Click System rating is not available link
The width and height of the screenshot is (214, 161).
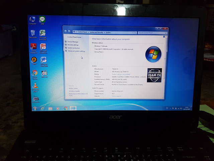tap(121, 74)
